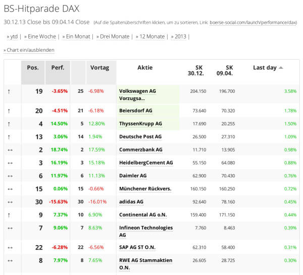Viewport: 303px width, 275px height.
Task: Open the HeidelbergCement AG stock link
Action: pos(146,163)
